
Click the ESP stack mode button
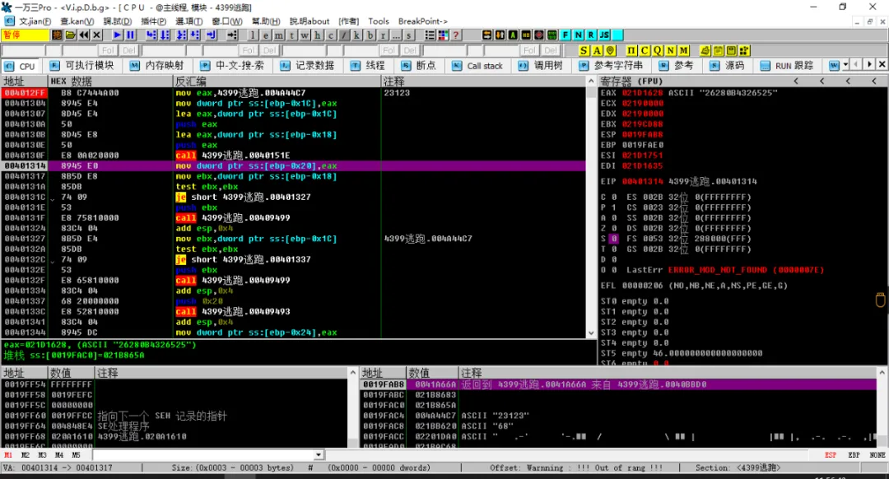tap(830, 455)
